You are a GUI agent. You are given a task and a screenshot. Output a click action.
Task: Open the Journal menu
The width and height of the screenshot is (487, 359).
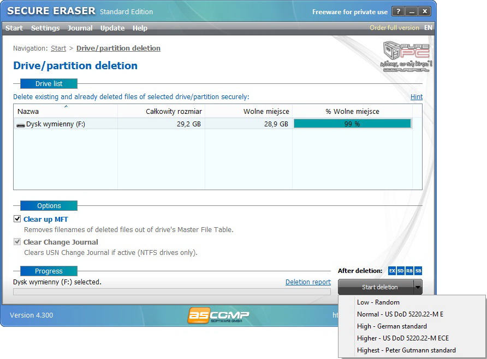[80, 28]
